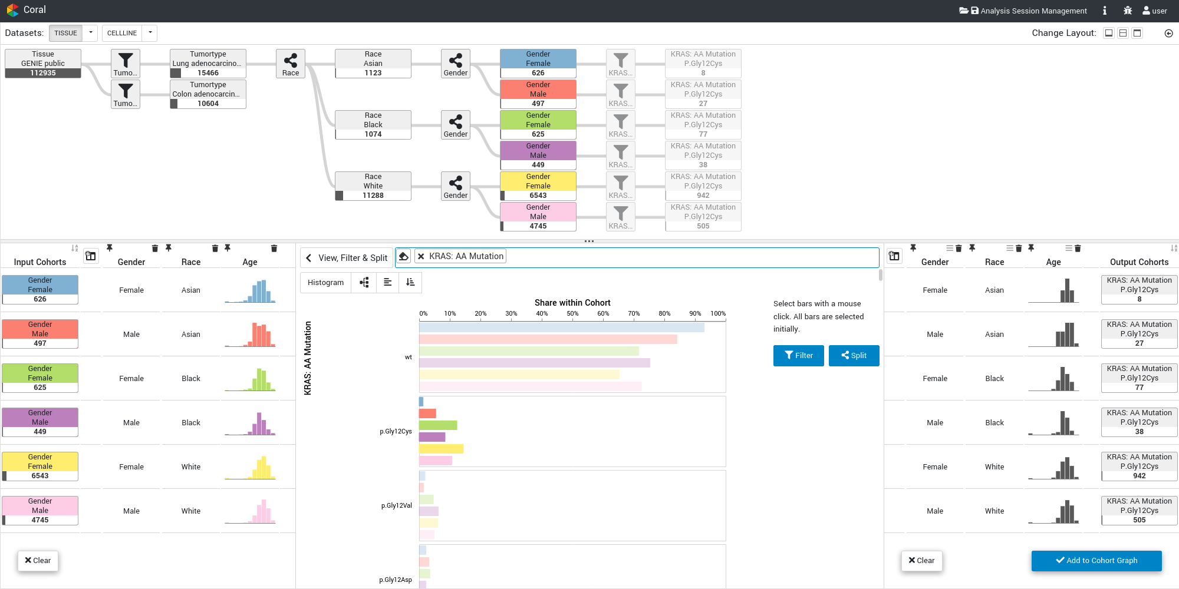Switch to the first layout option icon
This screenshot has height=589, width=1179.
point(1108,33)
